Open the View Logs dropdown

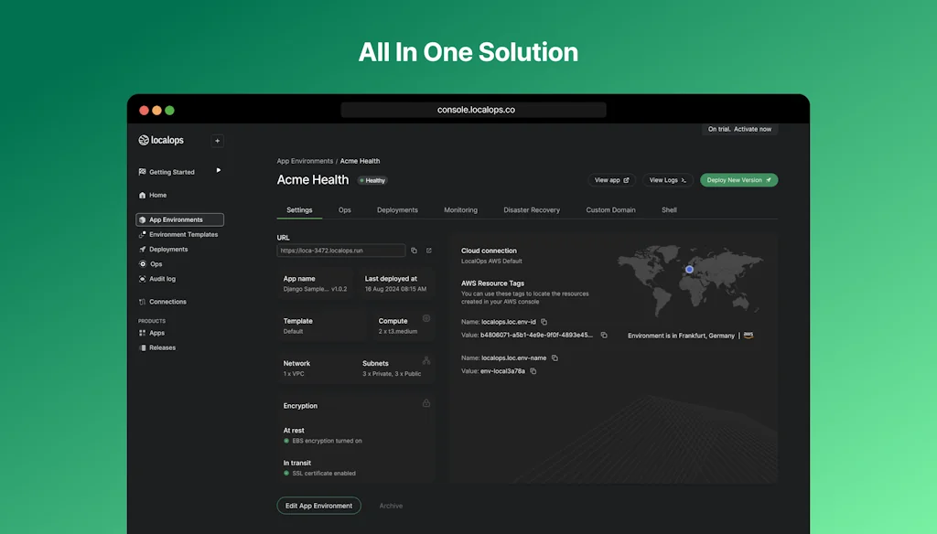coord(667,180)
